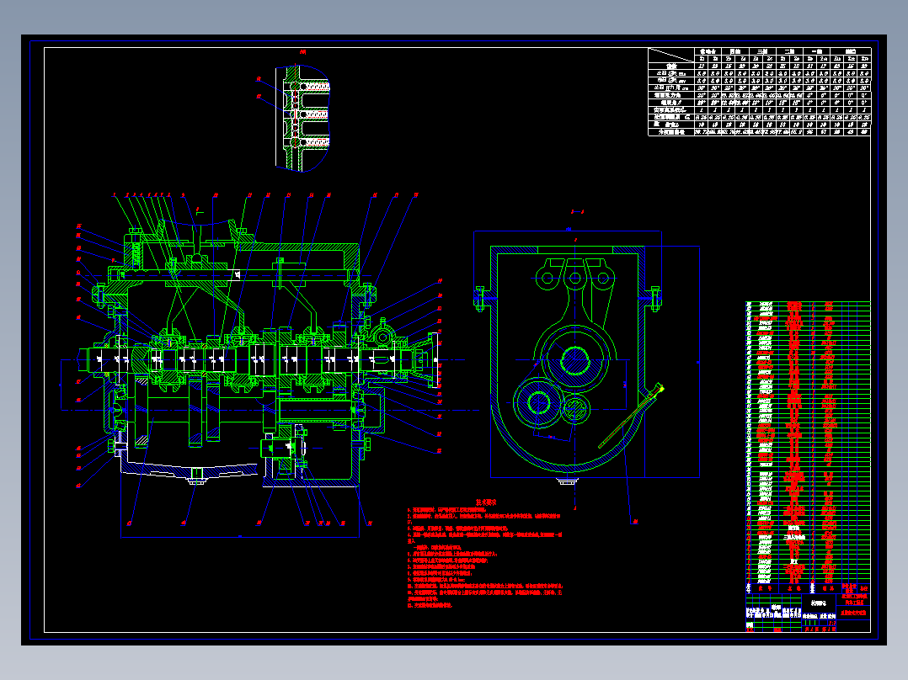Click the hatched main shaft circle in side view

point(574,360)
